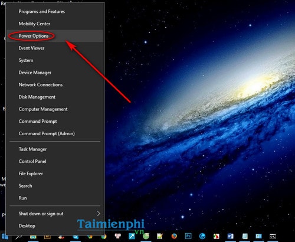Open Computer Management
The image size is (295, 242).
55,109
